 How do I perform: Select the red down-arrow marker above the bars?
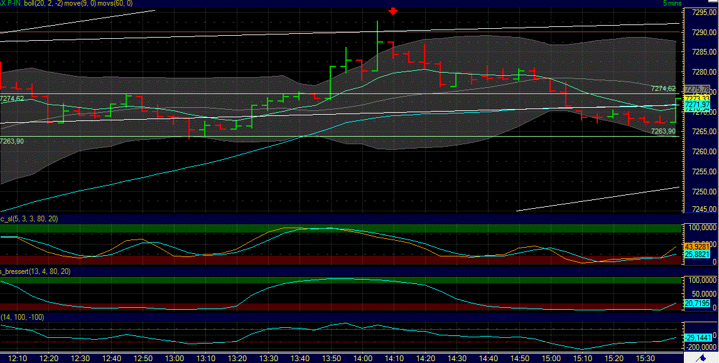393,11
